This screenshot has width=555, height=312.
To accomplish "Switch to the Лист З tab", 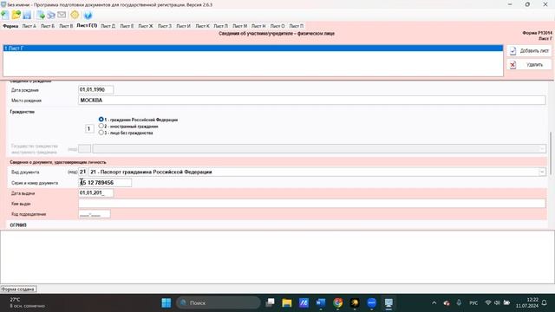I will pyautogui.click(x=165, y=26).
